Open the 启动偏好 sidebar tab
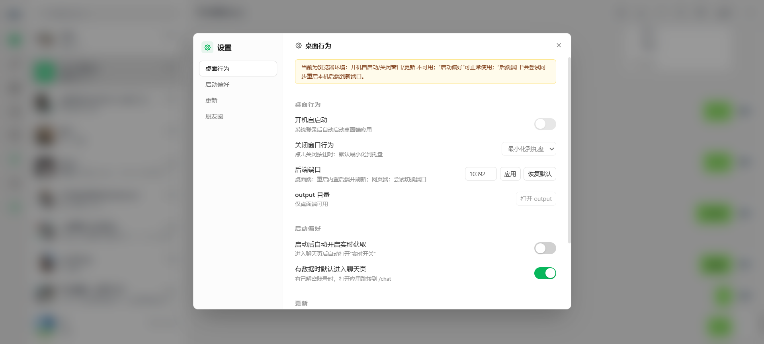Image resolution: width=764 pixels, height=344 pixels. [x=238, y=84]
